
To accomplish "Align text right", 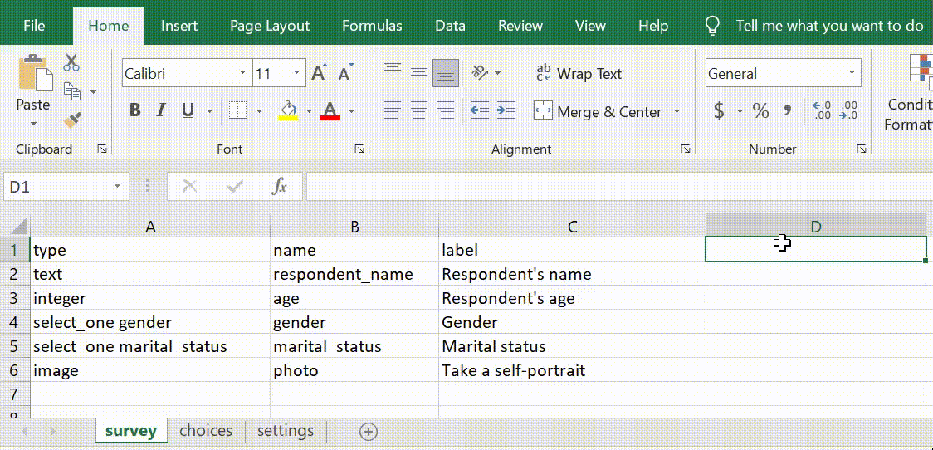I will [x=446, y=110].
